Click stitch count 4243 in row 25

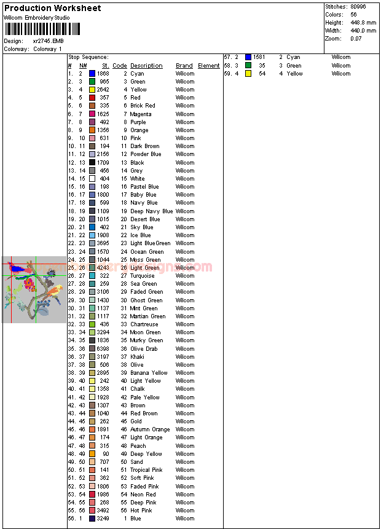click(x=103, y=268)
